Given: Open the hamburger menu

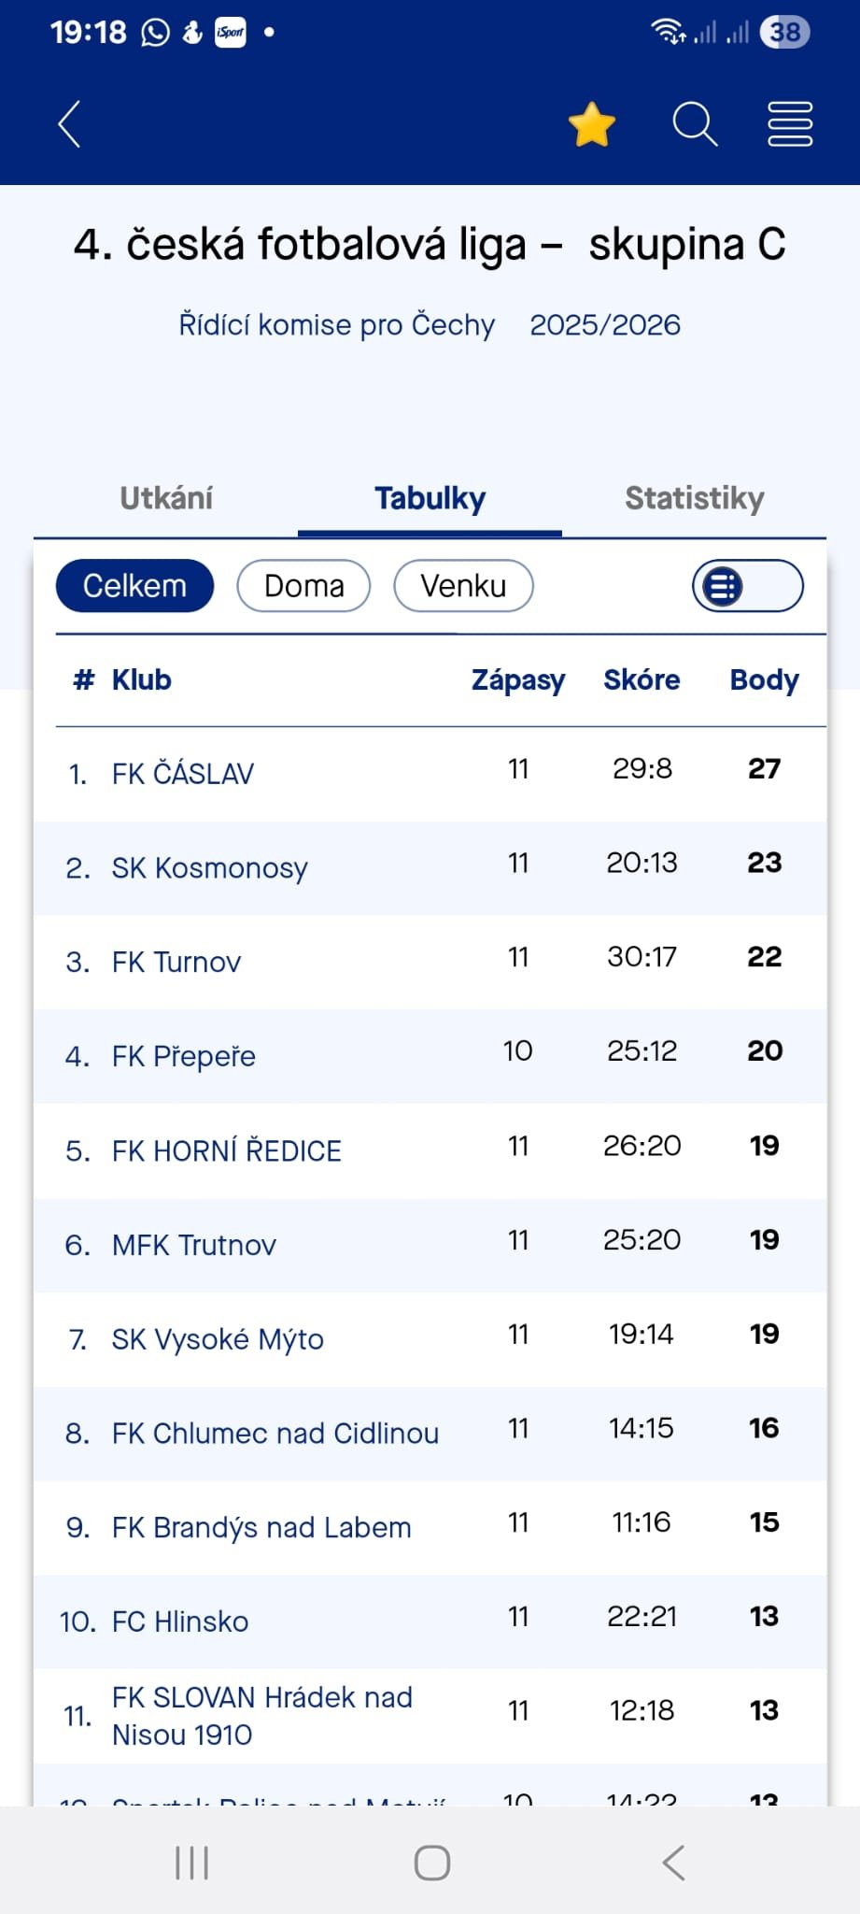Looking at the screenshot, I should (x=790, y=124).
